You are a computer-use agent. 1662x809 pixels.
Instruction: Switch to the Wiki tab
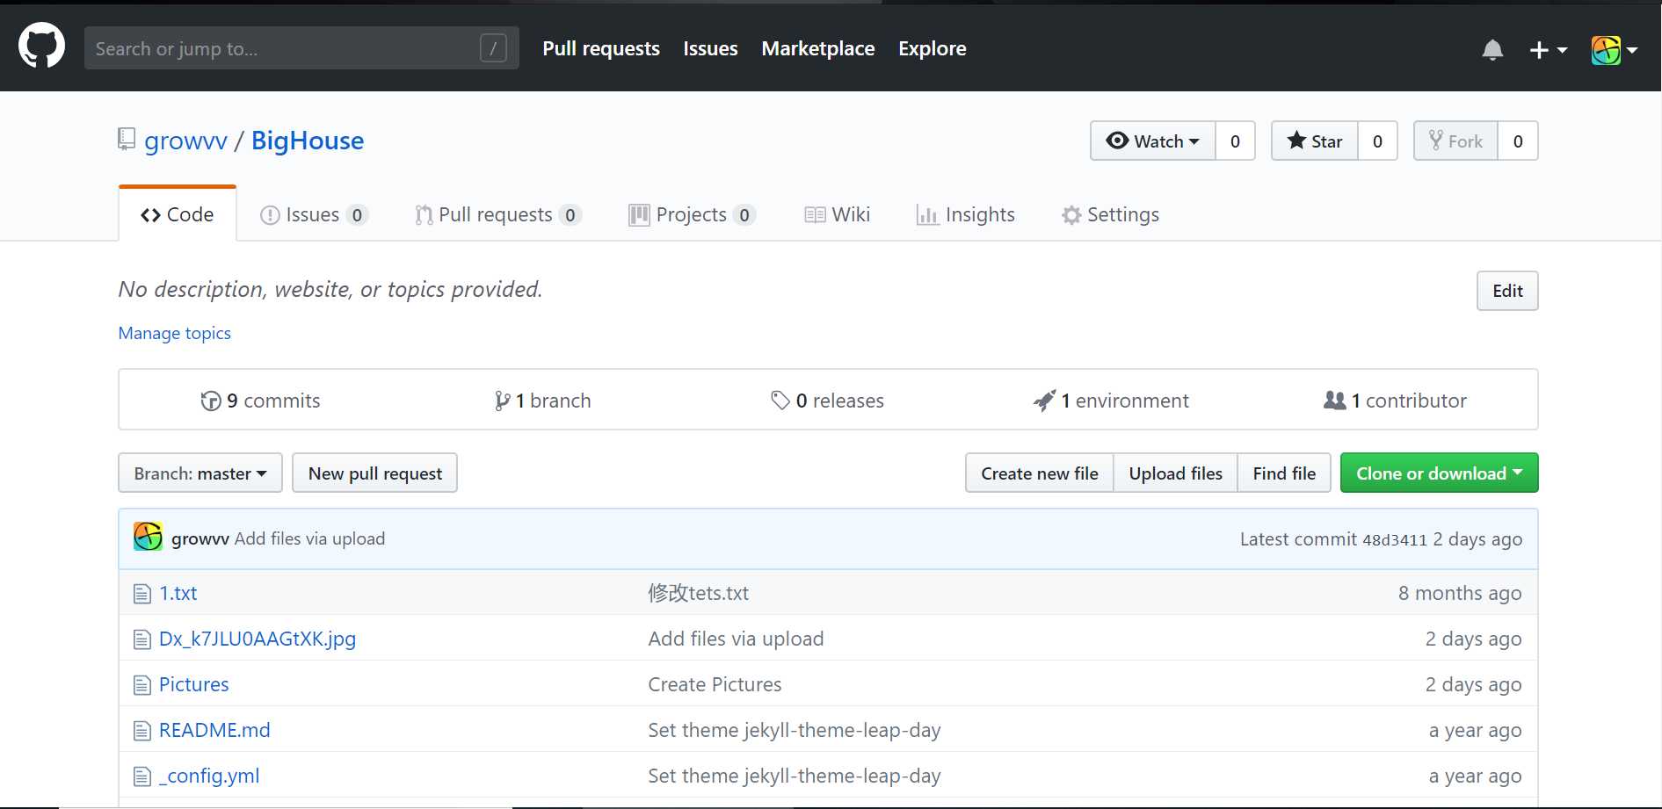837,214
